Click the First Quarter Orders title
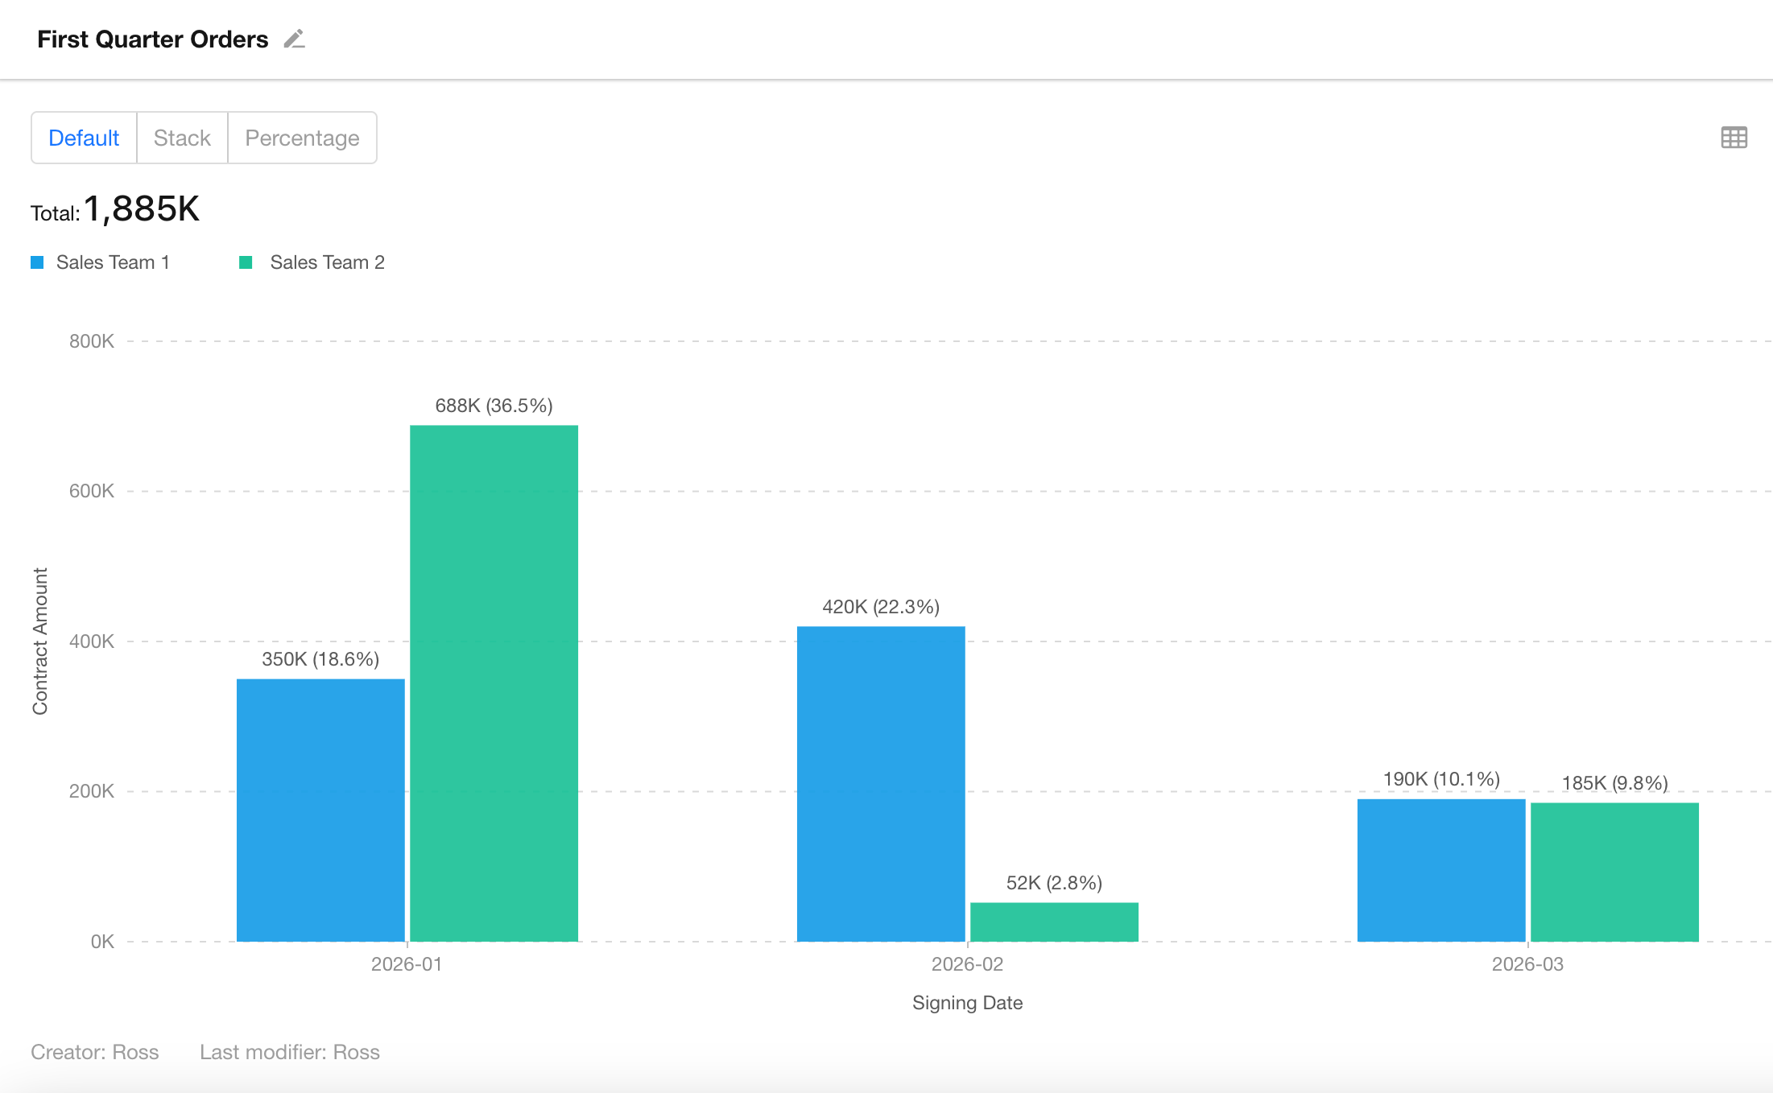The width and height of the screenshot is (1773, 1093). (x=152, y=39)
